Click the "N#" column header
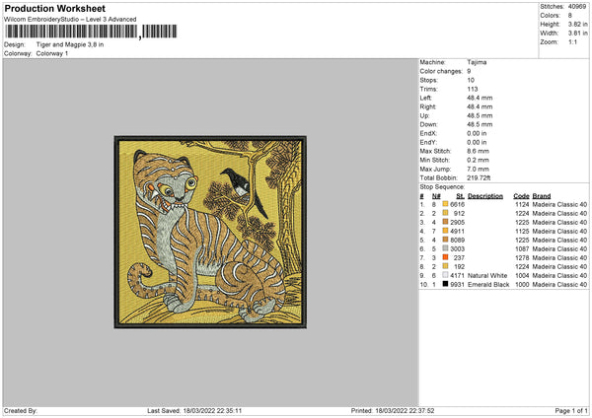 pyautogui.click(x=436, y=196)
